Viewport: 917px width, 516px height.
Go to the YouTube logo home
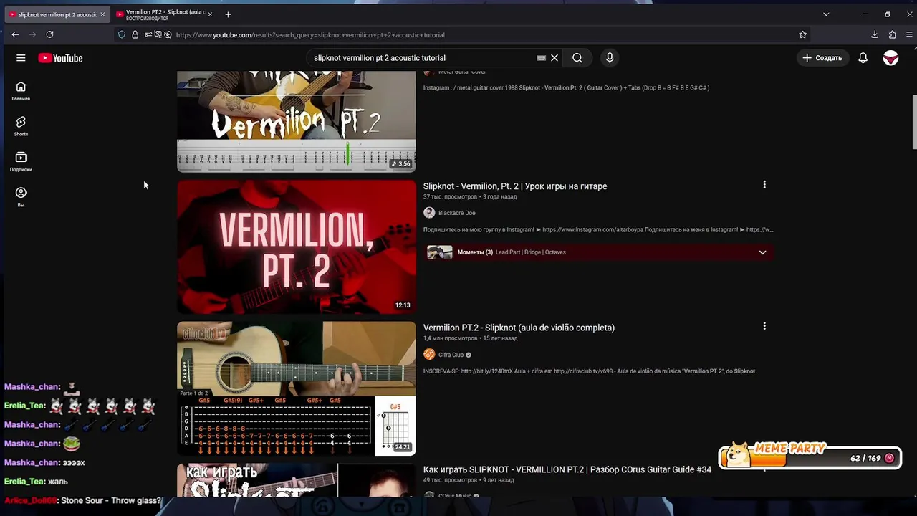tap(60, 58)
